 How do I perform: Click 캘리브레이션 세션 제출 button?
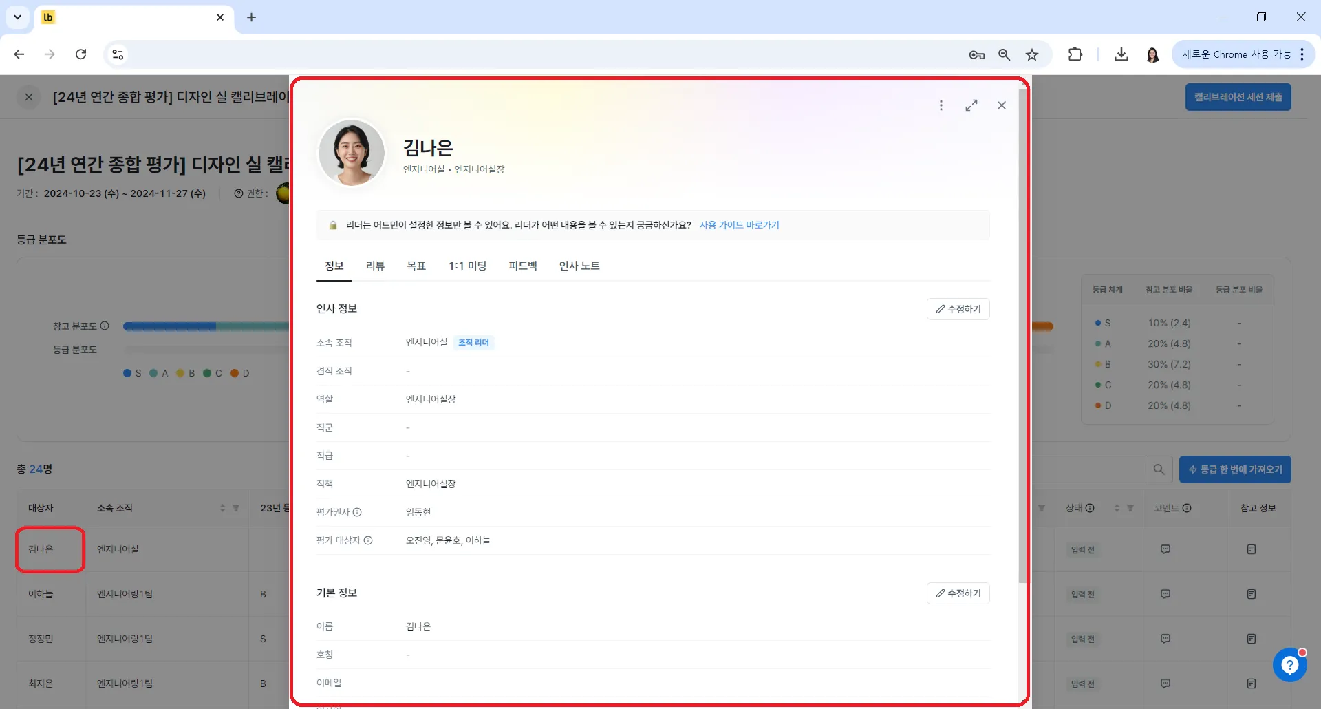pos(1238,97)
